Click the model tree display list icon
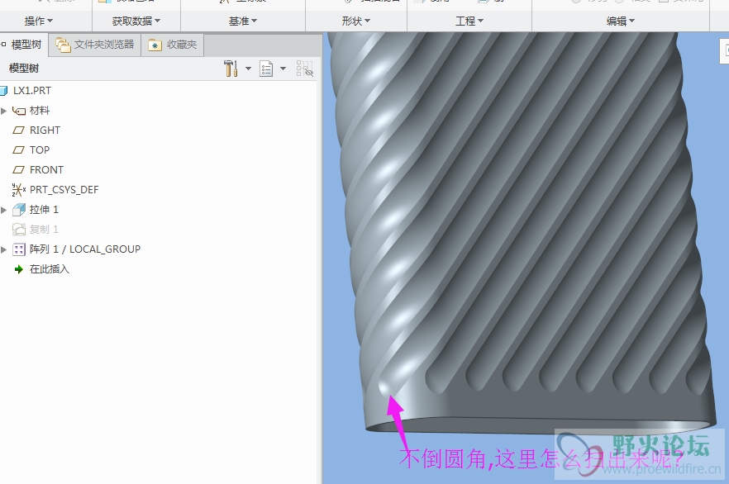The width and height of the screenshot is (729, 484). click(x=266, y=69)
